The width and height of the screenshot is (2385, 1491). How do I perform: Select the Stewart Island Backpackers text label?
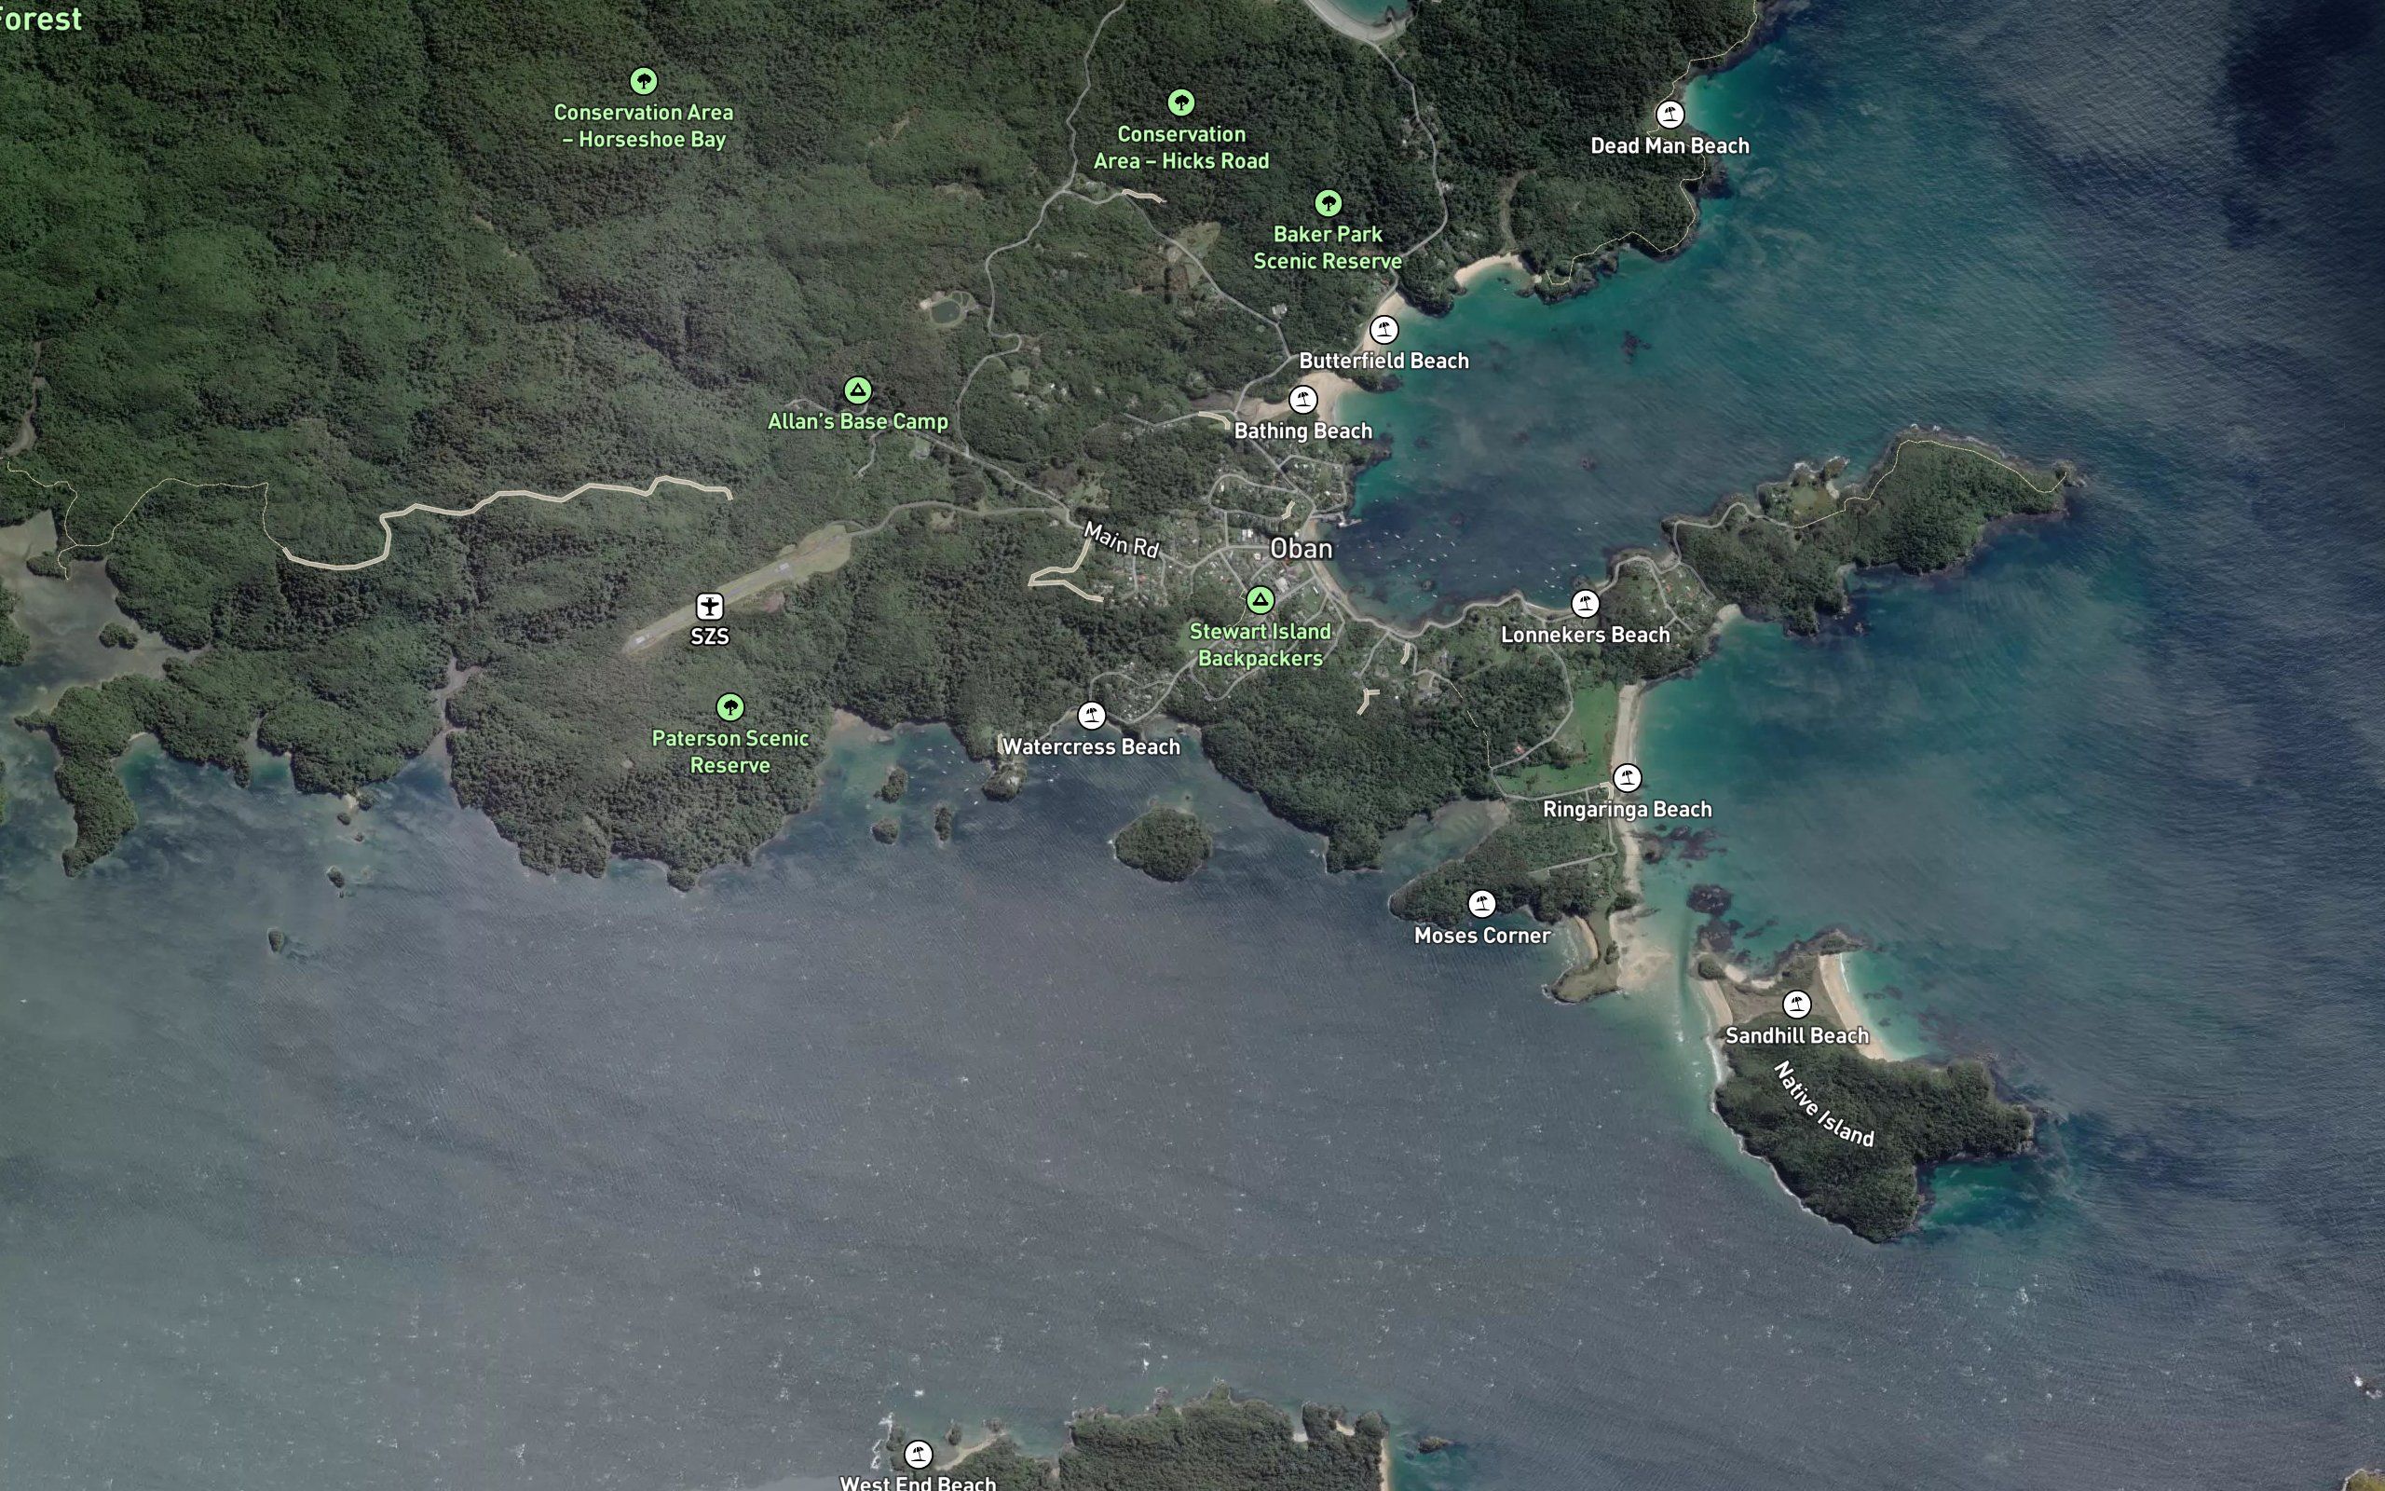coord(1260,645)
